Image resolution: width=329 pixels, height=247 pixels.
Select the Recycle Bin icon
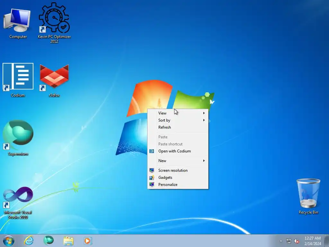click(x=308, y=197)
